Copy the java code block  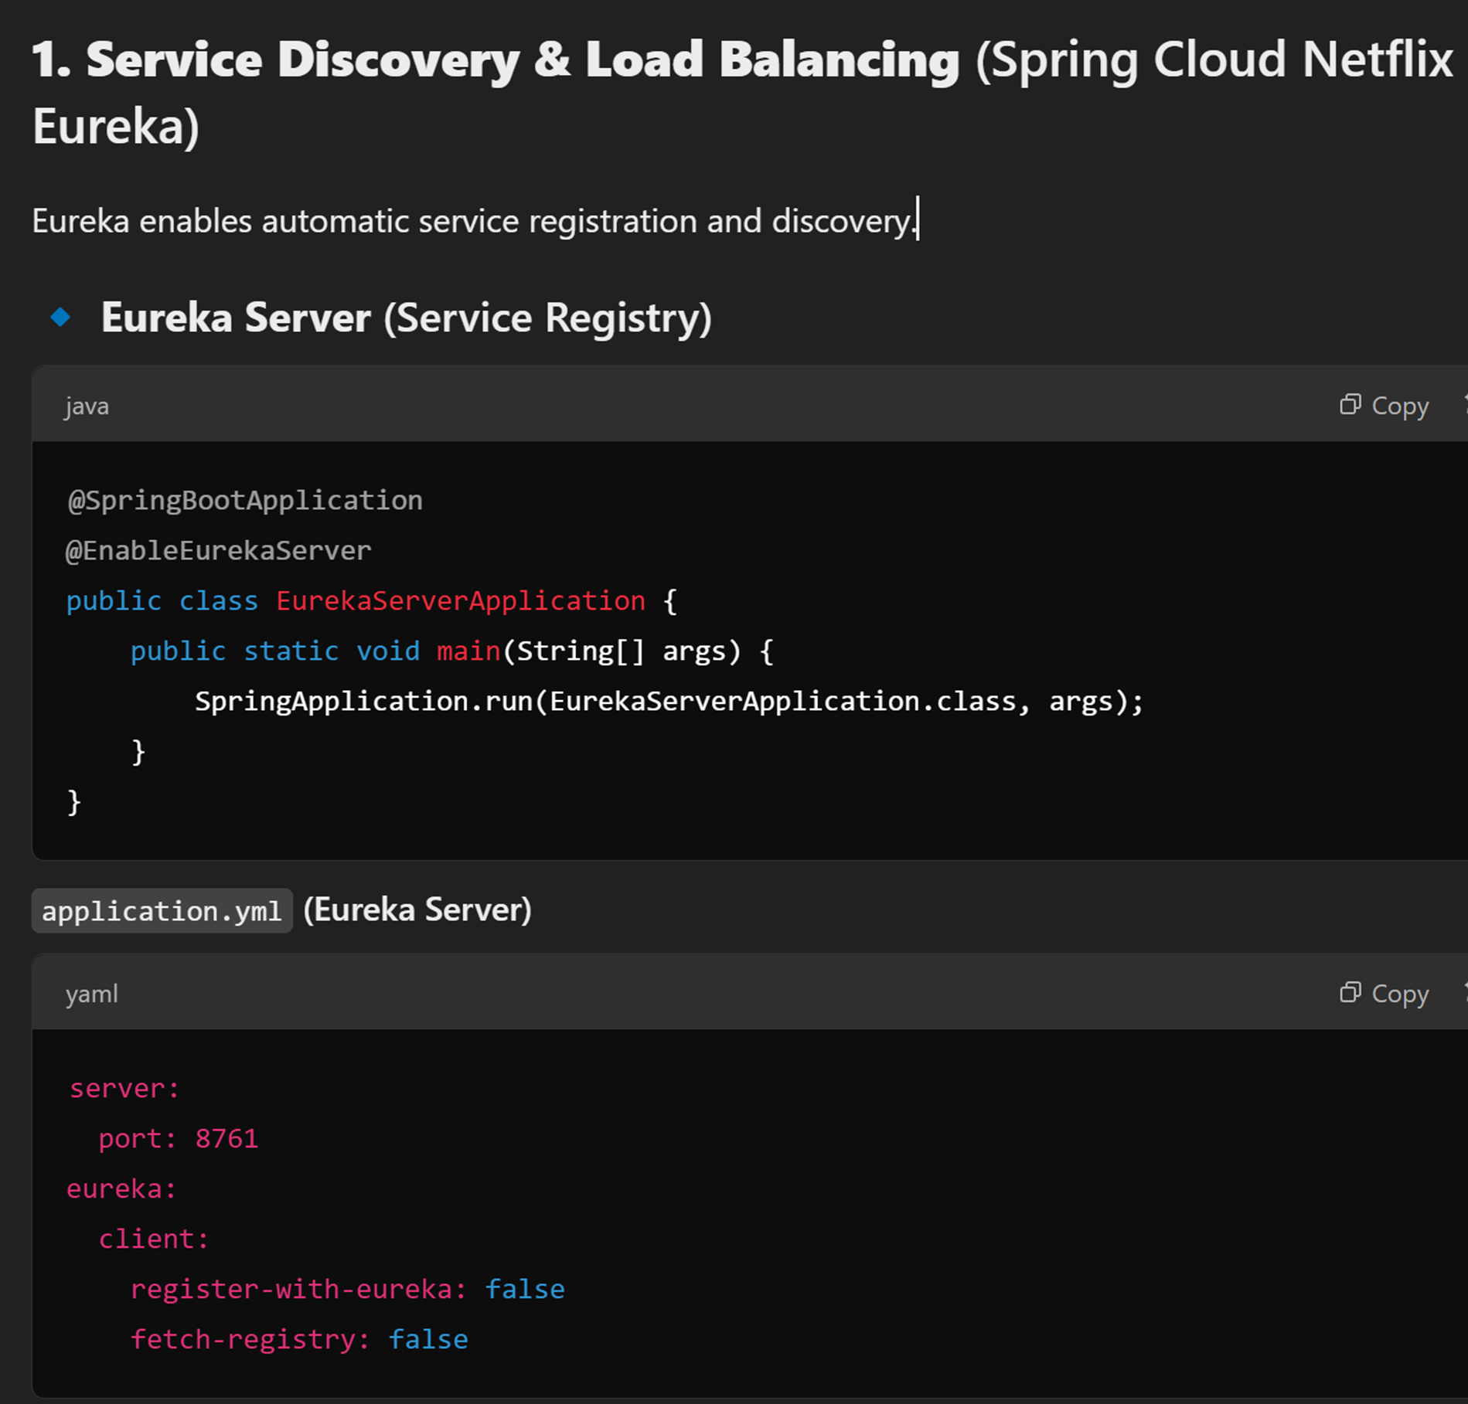(1384, 406)
